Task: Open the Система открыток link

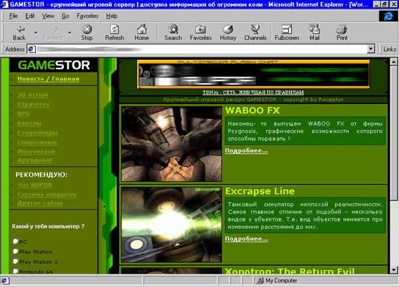Action: click(x=47, y=195)
